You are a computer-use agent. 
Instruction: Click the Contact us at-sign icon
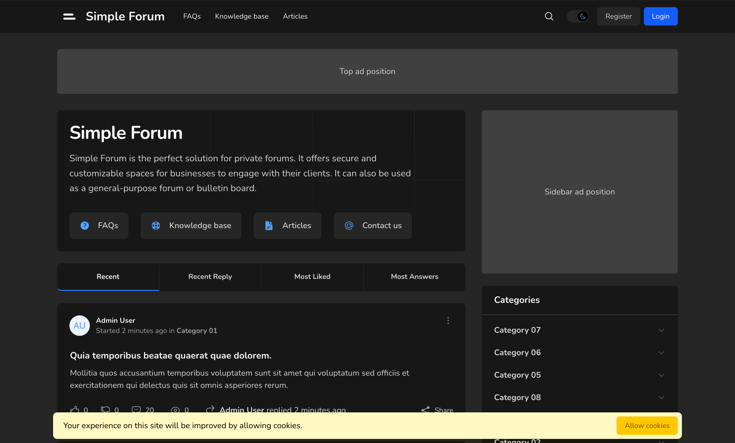349,226
